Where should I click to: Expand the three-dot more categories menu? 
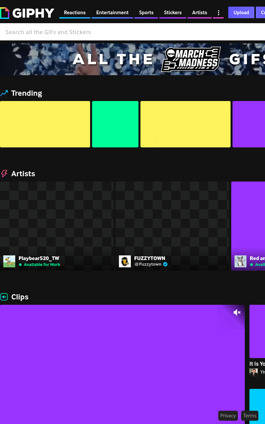pyautogui.click(x=218, y=13)
